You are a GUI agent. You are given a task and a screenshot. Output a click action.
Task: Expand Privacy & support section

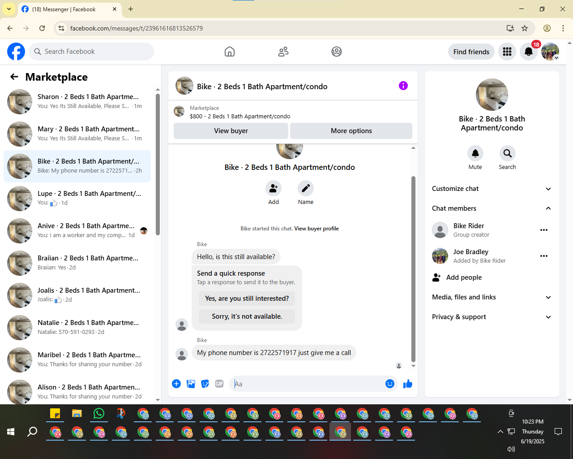pos(492,317)
